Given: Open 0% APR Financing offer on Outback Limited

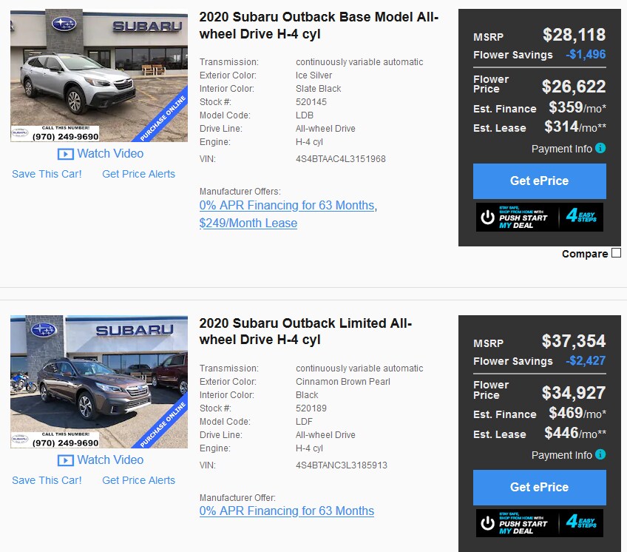Looking at the screenshot, I should click(287, 511).
